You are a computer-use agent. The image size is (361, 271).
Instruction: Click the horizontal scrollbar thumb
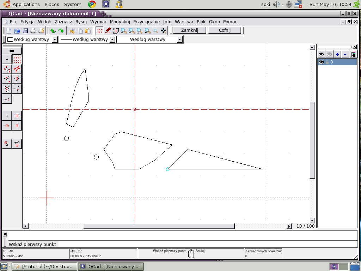[x=159, y=226]
